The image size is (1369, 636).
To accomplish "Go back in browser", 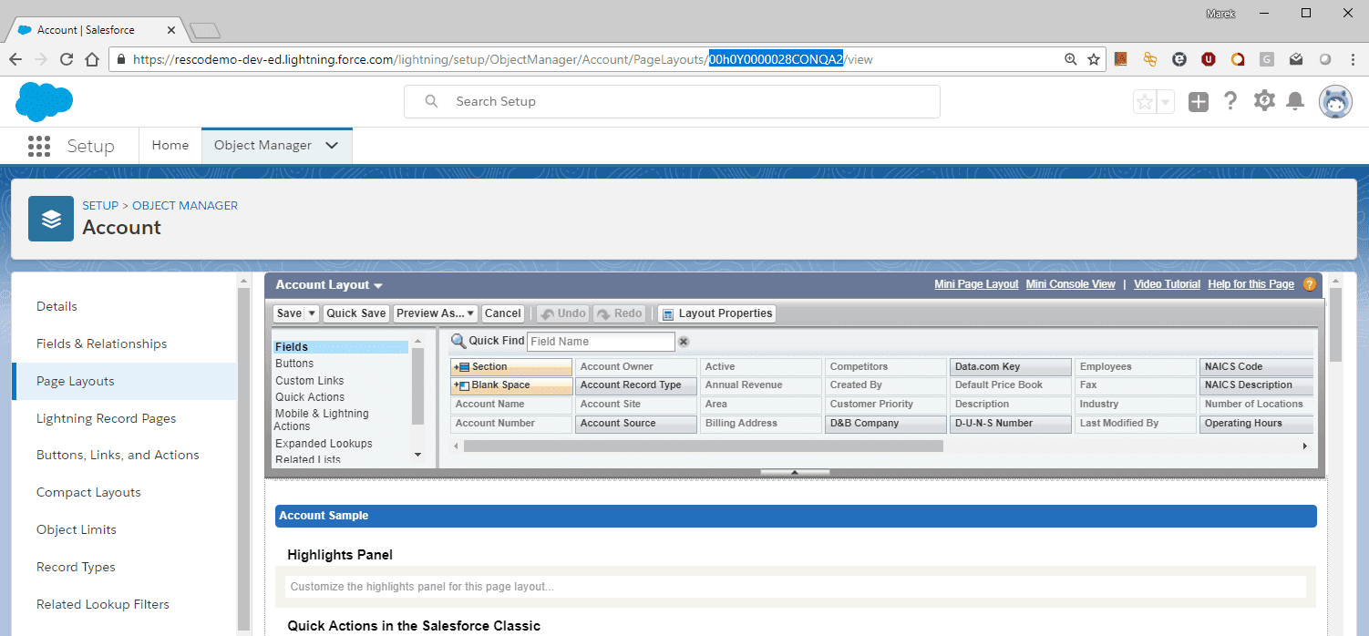I will coord(15,59).
